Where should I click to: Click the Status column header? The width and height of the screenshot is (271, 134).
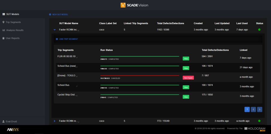pyautogui.click(x=260, y=23)
